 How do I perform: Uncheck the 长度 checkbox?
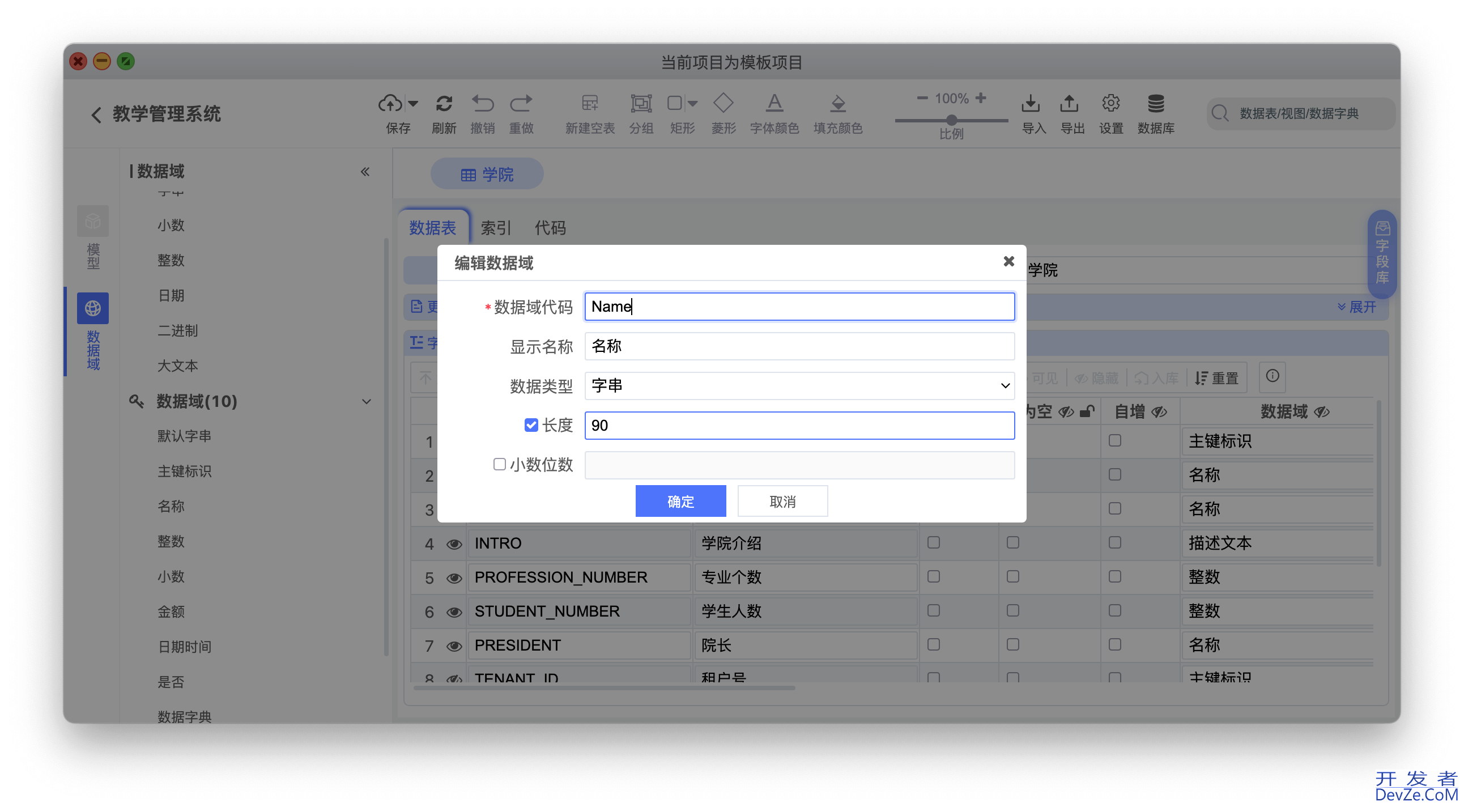531,425
